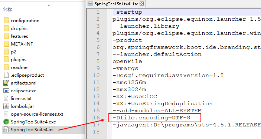
Task: Select the lombok.jar file name
Action: coord(22,106)
